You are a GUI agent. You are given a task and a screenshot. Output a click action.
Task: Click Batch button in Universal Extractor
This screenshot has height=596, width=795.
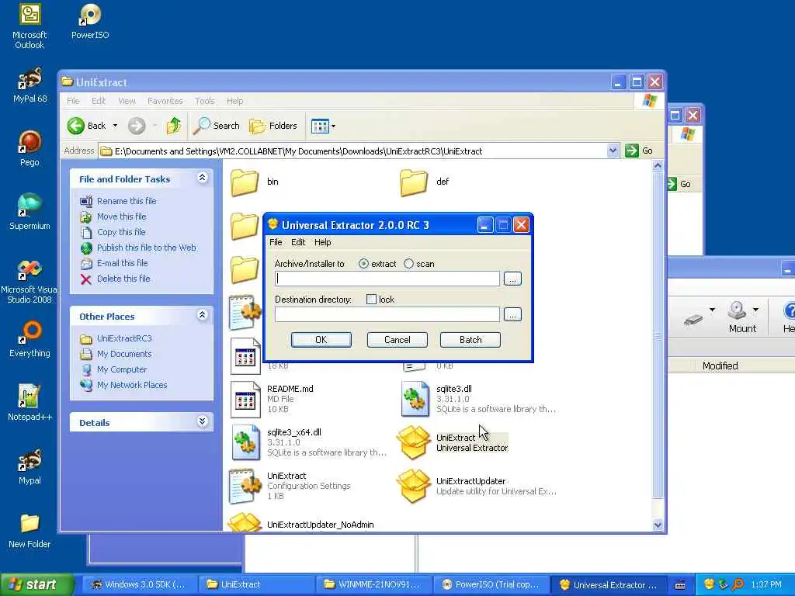coord(470,340)
